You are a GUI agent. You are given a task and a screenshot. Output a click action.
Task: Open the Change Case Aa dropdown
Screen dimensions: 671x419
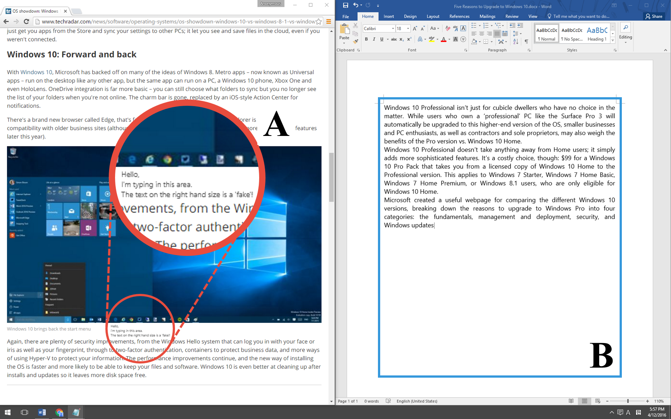click(435, 28)
